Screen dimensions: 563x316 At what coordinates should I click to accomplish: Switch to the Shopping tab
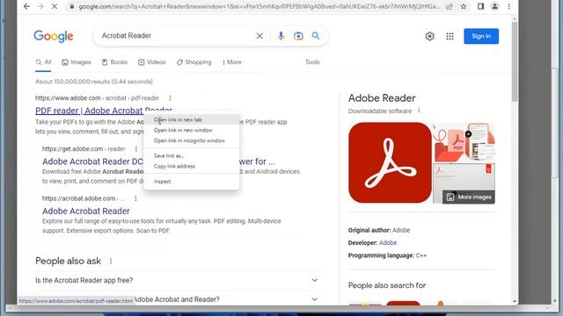[194, 62]
